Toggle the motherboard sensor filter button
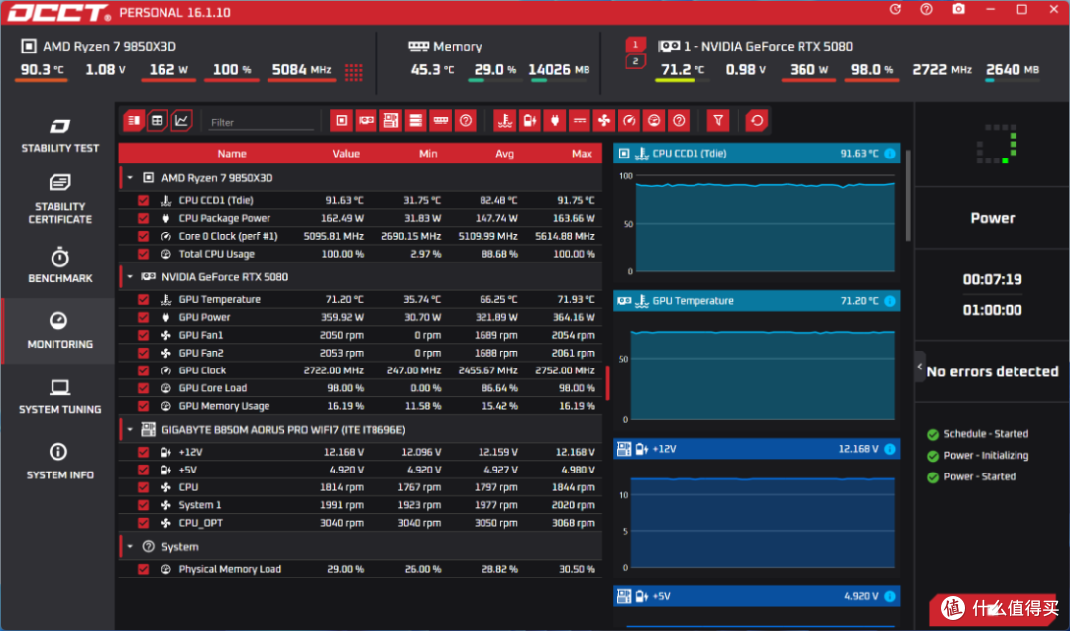This screenshot has height=631, width=1070. click(x=391, y=121)
